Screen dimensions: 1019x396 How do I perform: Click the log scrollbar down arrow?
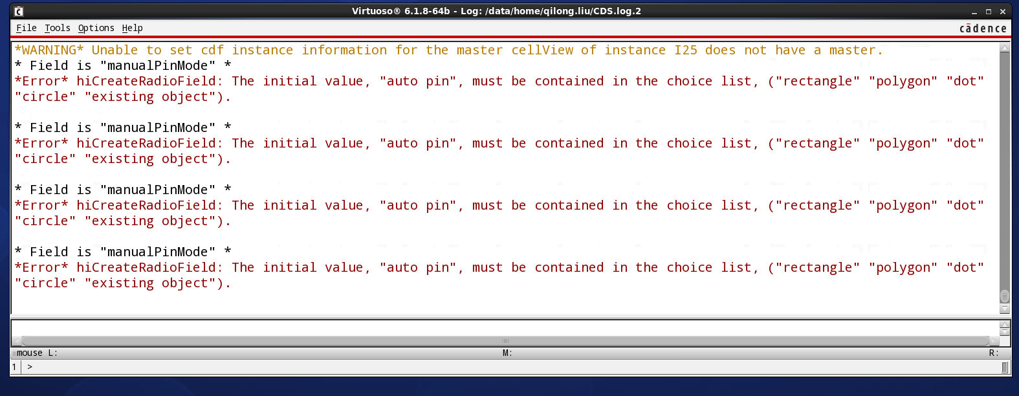click(1005, 310)
